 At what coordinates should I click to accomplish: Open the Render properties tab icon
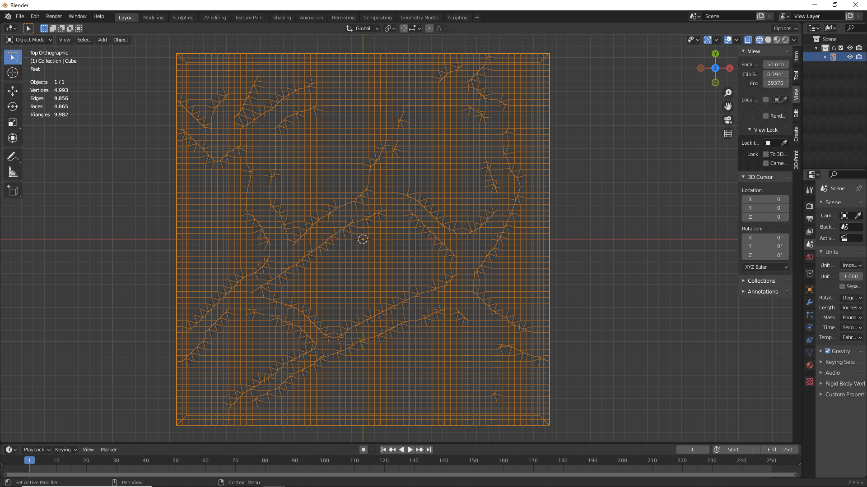[x=810, y=206]
